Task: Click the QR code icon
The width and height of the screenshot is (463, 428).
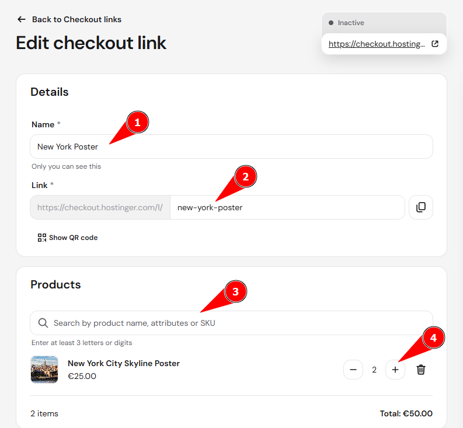Action: (x=42, y=238)
